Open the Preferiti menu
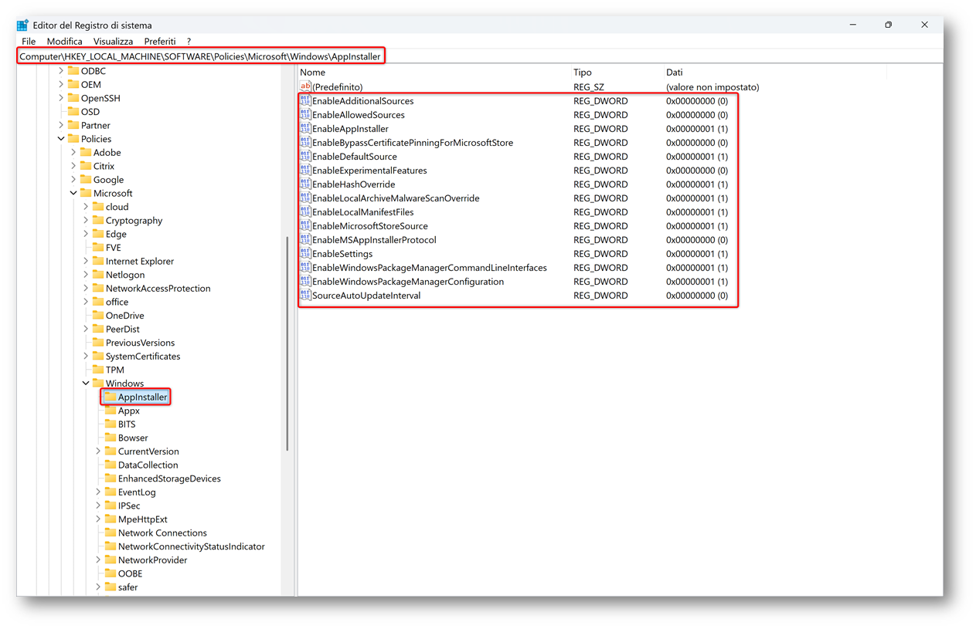 [x=160, y=41]
